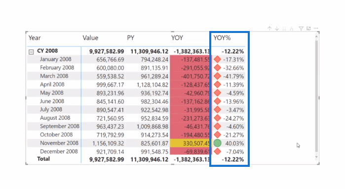345x189 pixels.
Task: Click the table's vertical scrollbar
Action: coord(316,96)
